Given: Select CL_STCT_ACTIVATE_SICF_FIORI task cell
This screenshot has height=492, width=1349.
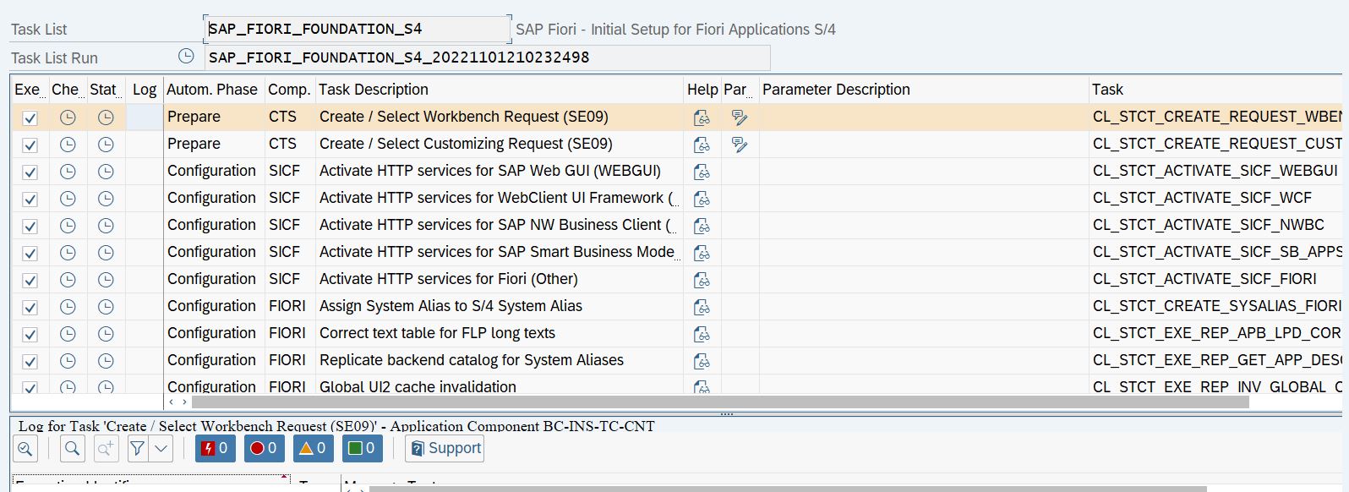Looking at the screenshot, I should pyautogui.click(x=1217, y=280).
